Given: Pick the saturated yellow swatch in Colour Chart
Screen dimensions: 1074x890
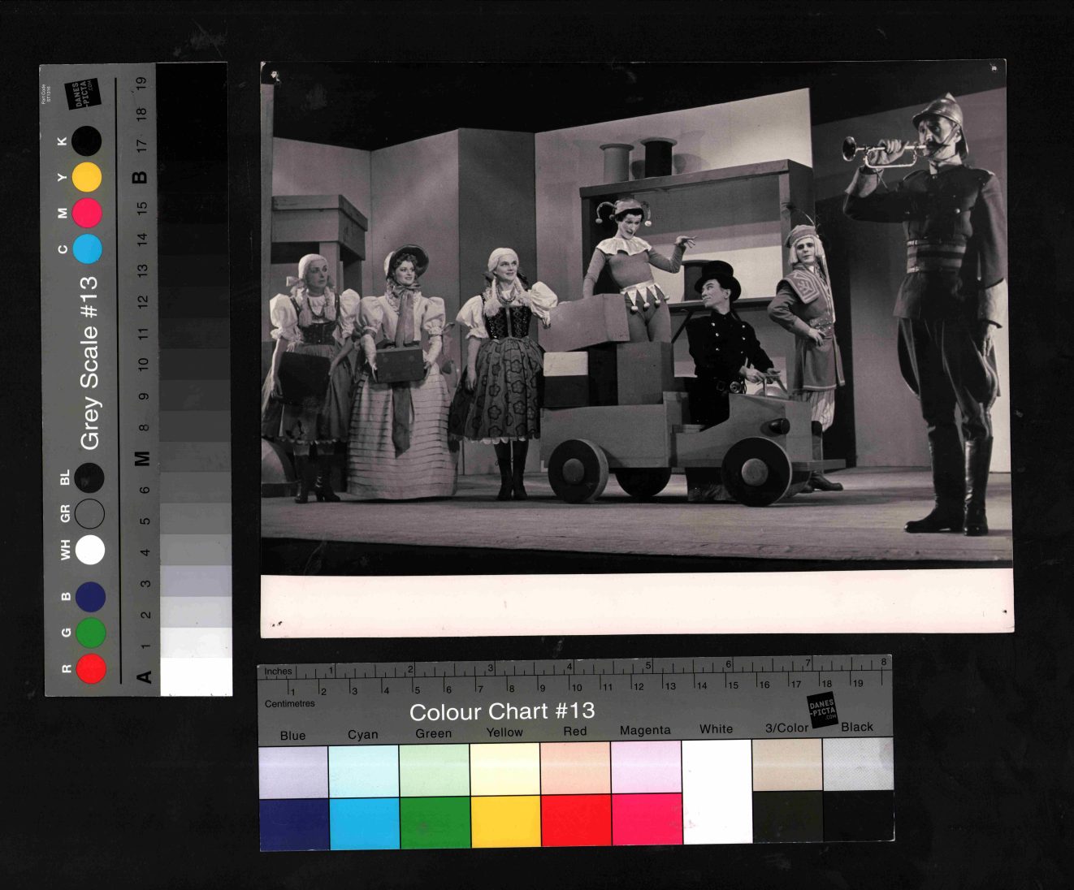Looking at the screenshot, I should tap(505, 821).
